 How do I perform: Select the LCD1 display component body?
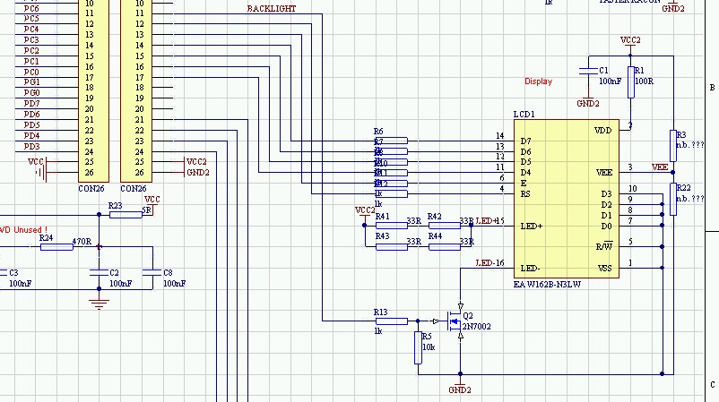[x=567, y=199]
